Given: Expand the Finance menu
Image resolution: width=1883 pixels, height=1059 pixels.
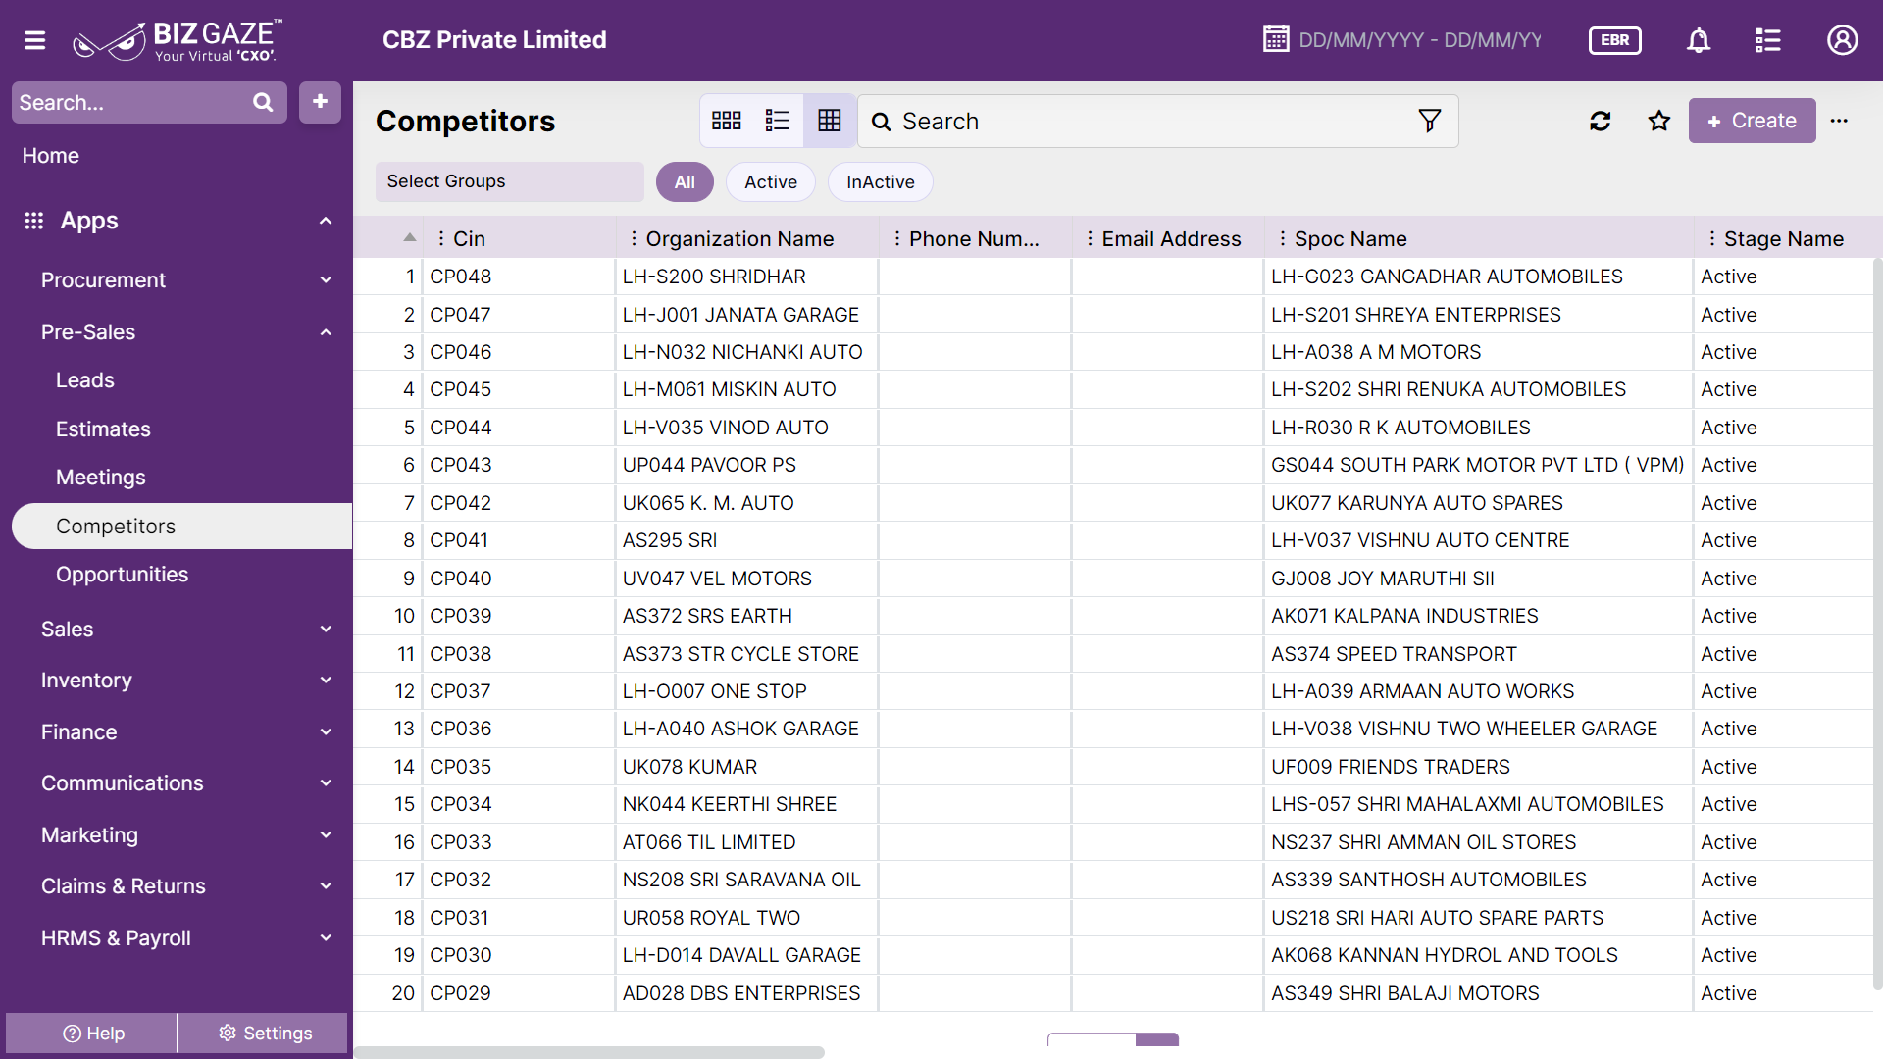Looking at the screenshot, I should click(x=326, y=732).
